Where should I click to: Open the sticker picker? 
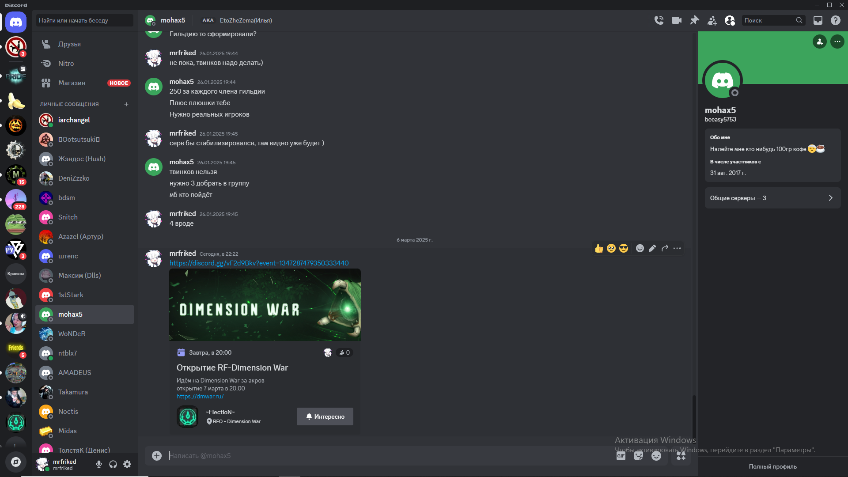coord(639,456)
